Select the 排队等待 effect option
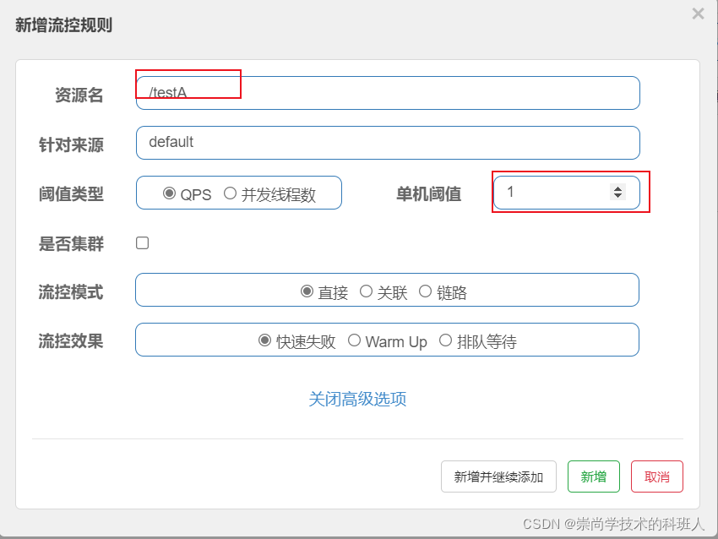Viewport: 718px width, 539px height. pos(445,340)
